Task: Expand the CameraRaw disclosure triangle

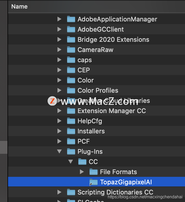Action: point(59,50)
